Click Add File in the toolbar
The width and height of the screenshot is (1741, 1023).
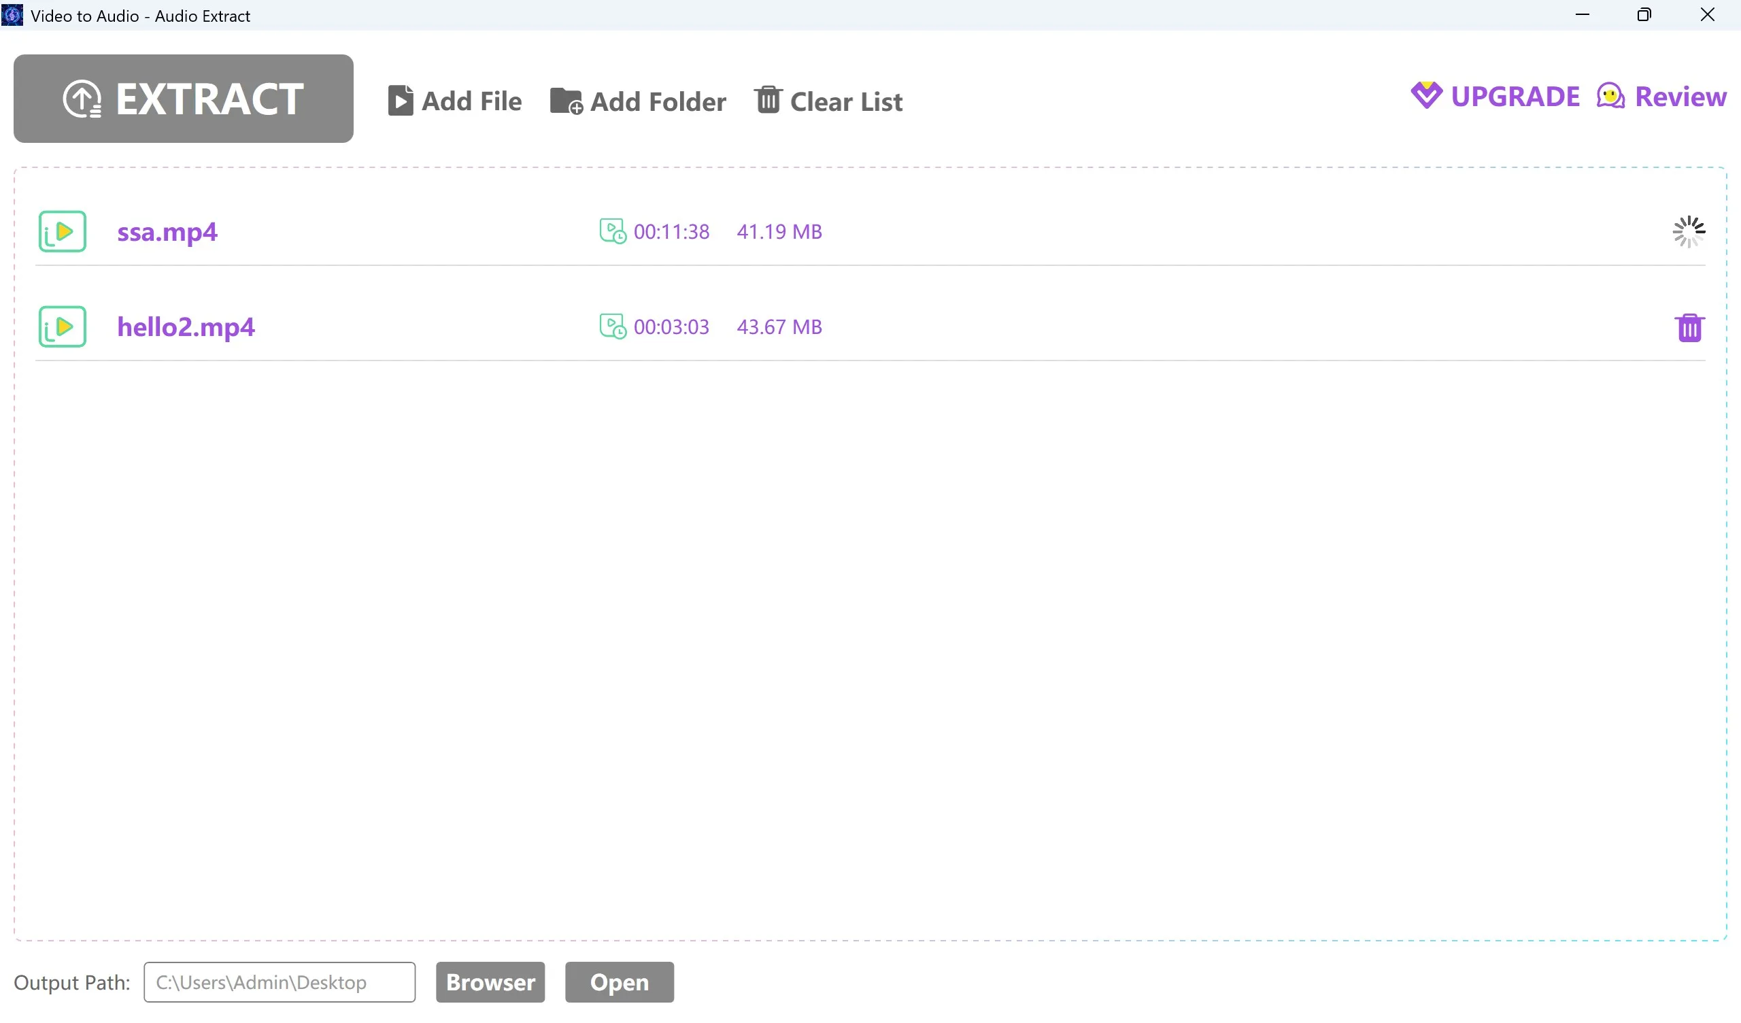[454, 101]
